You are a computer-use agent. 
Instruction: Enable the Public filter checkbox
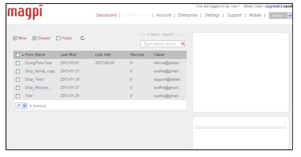click(x=58, y=38)
